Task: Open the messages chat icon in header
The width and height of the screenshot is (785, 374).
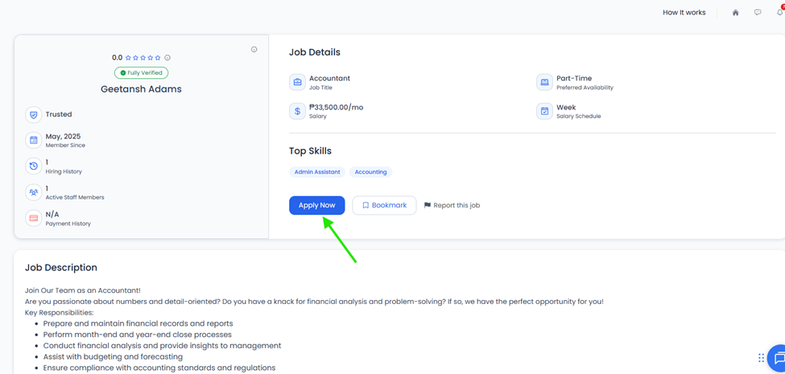Action: (x=758, y=13)
